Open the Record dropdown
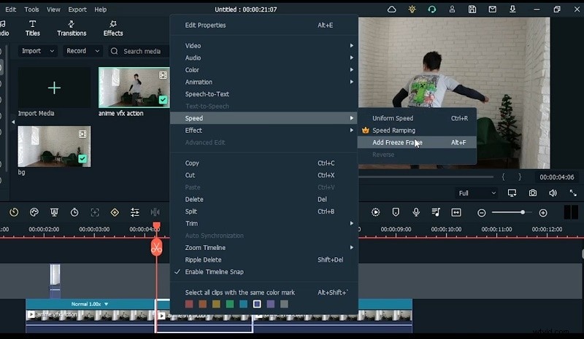584x339 pixels. (x=82, y=51)
